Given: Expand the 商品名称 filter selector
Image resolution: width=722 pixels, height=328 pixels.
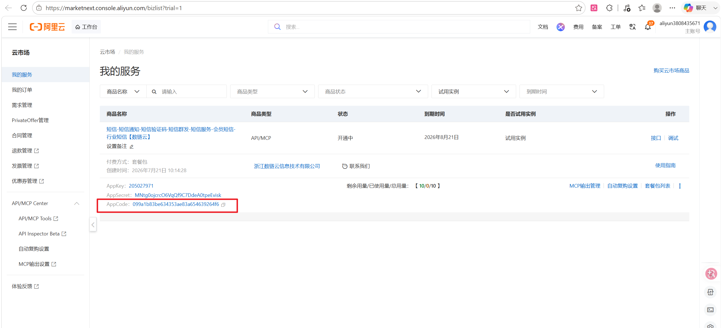Looking at the screenshot, I should [x=123, y=91].
